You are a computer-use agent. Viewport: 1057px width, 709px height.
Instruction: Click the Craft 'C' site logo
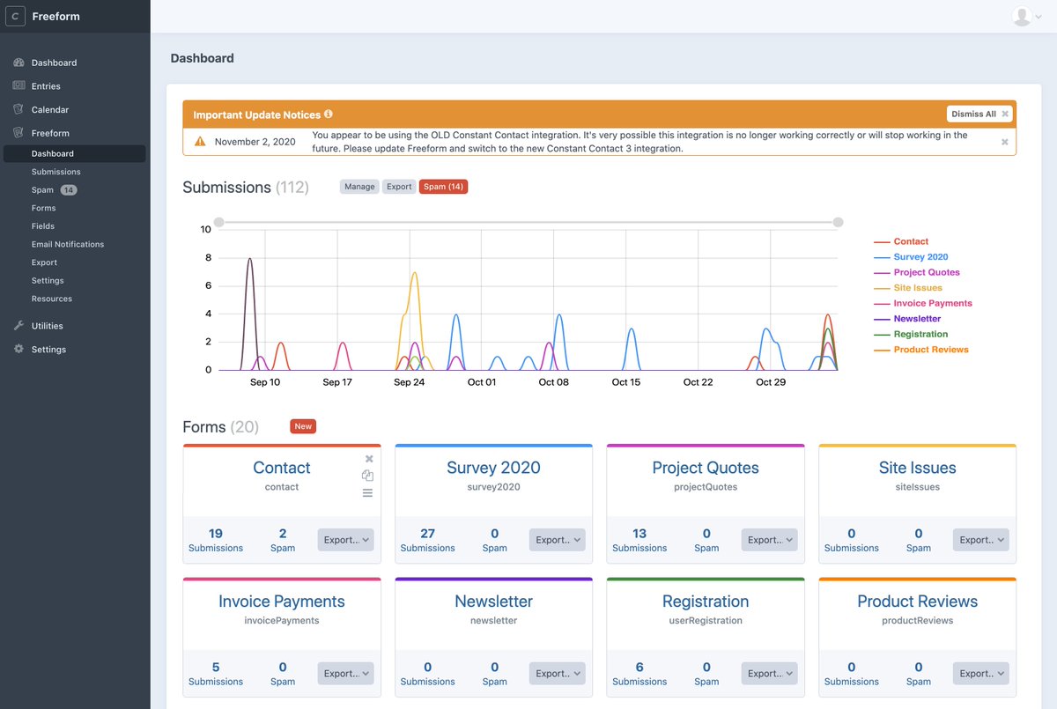point(15,16)
